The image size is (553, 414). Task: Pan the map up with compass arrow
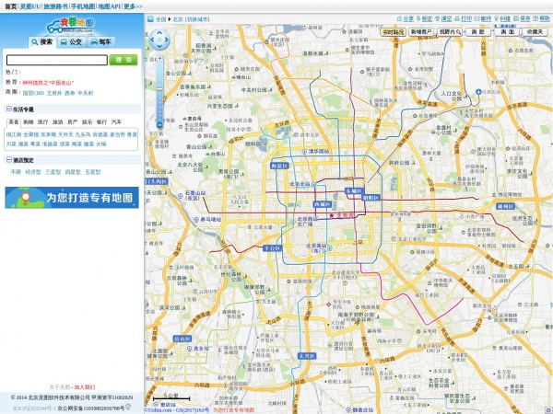159,33
